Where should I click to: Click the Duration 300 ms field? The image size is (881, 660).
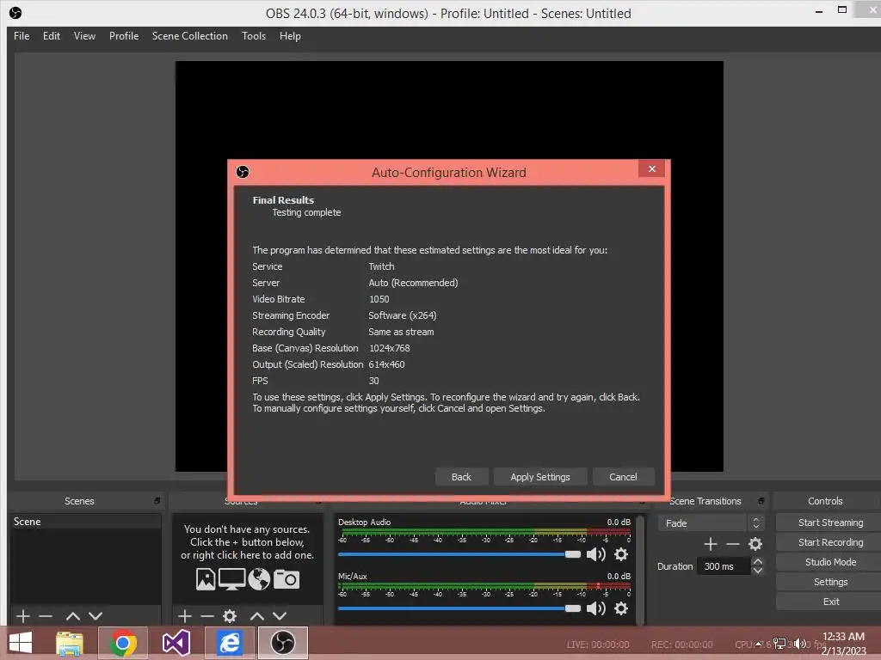coord(724,566)
